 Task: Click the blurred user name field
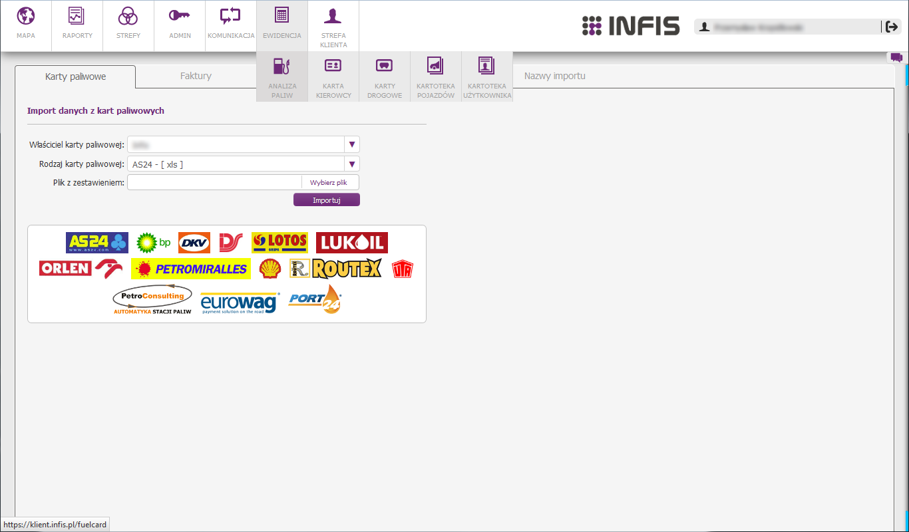point(788,27)
